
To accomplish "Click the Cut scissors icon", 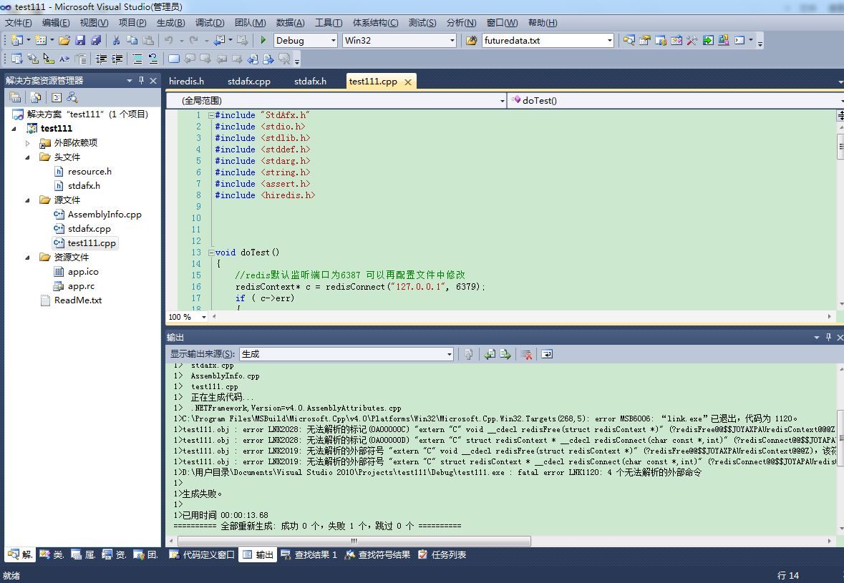I will (x=117, y=41).
